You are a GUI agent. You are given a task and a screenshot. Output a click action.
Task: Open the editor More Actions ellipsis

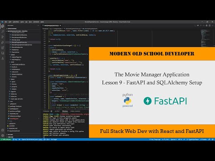pyautogui.click(x=212, y=25)
